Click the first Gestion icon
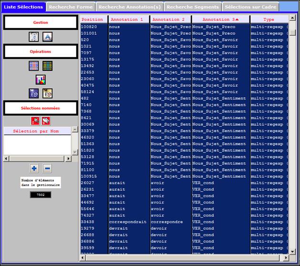Viewport: 300px width, 266px height. (33, 37)
